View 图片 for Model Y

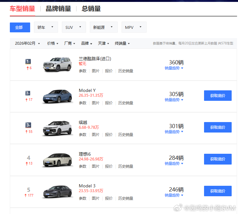[x=96, y=103]
